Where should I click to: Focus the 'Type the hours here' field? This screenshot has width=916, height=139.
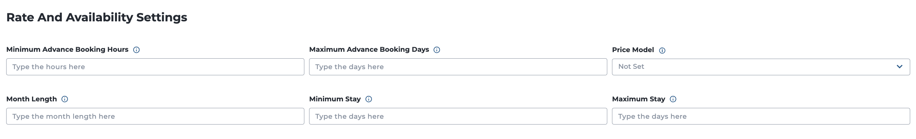155,67
